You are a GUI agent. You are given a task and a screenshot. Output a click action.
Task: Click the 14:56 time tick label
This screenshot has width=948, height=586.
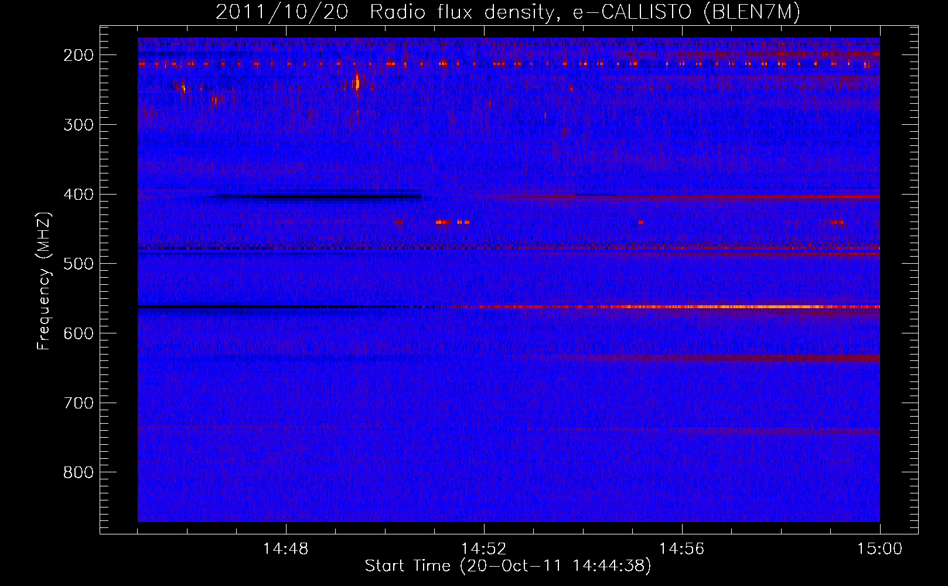tap(682, 549)
